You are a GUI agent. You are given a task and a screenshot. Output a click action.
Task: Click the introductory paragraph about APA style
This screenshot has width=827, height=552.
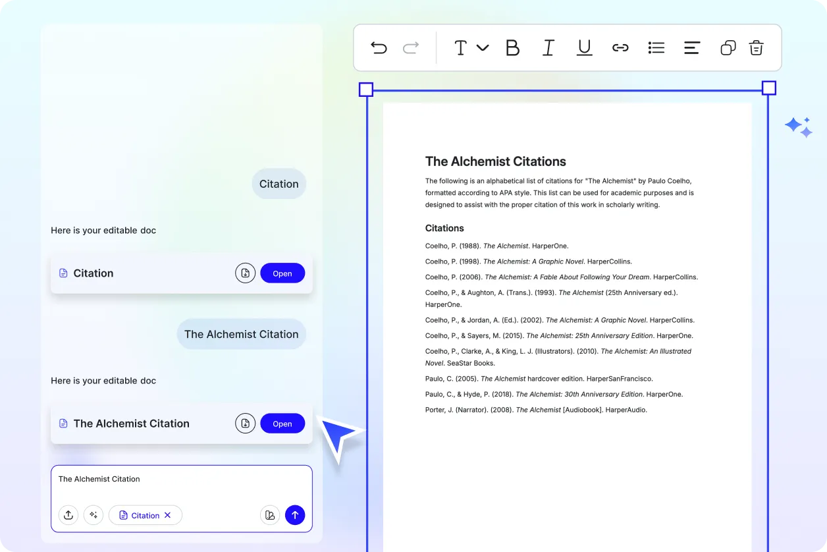coord(560,192)
